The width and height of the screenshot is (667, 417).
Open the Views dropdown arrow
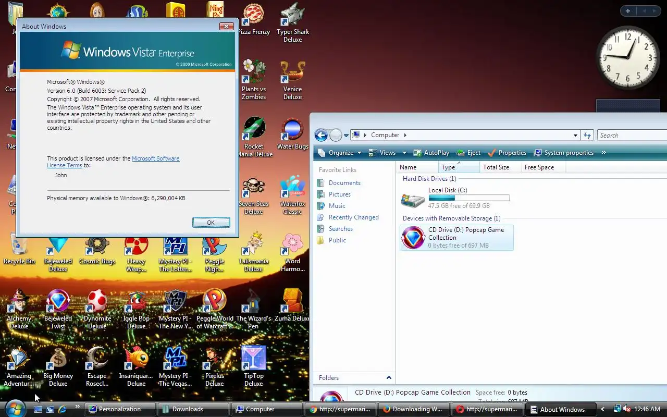[x=404, y=153]
